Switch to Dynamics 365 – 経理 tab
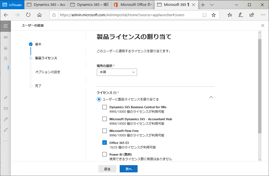The width and height of the screenshot is (269, 176). click(89, 5)
